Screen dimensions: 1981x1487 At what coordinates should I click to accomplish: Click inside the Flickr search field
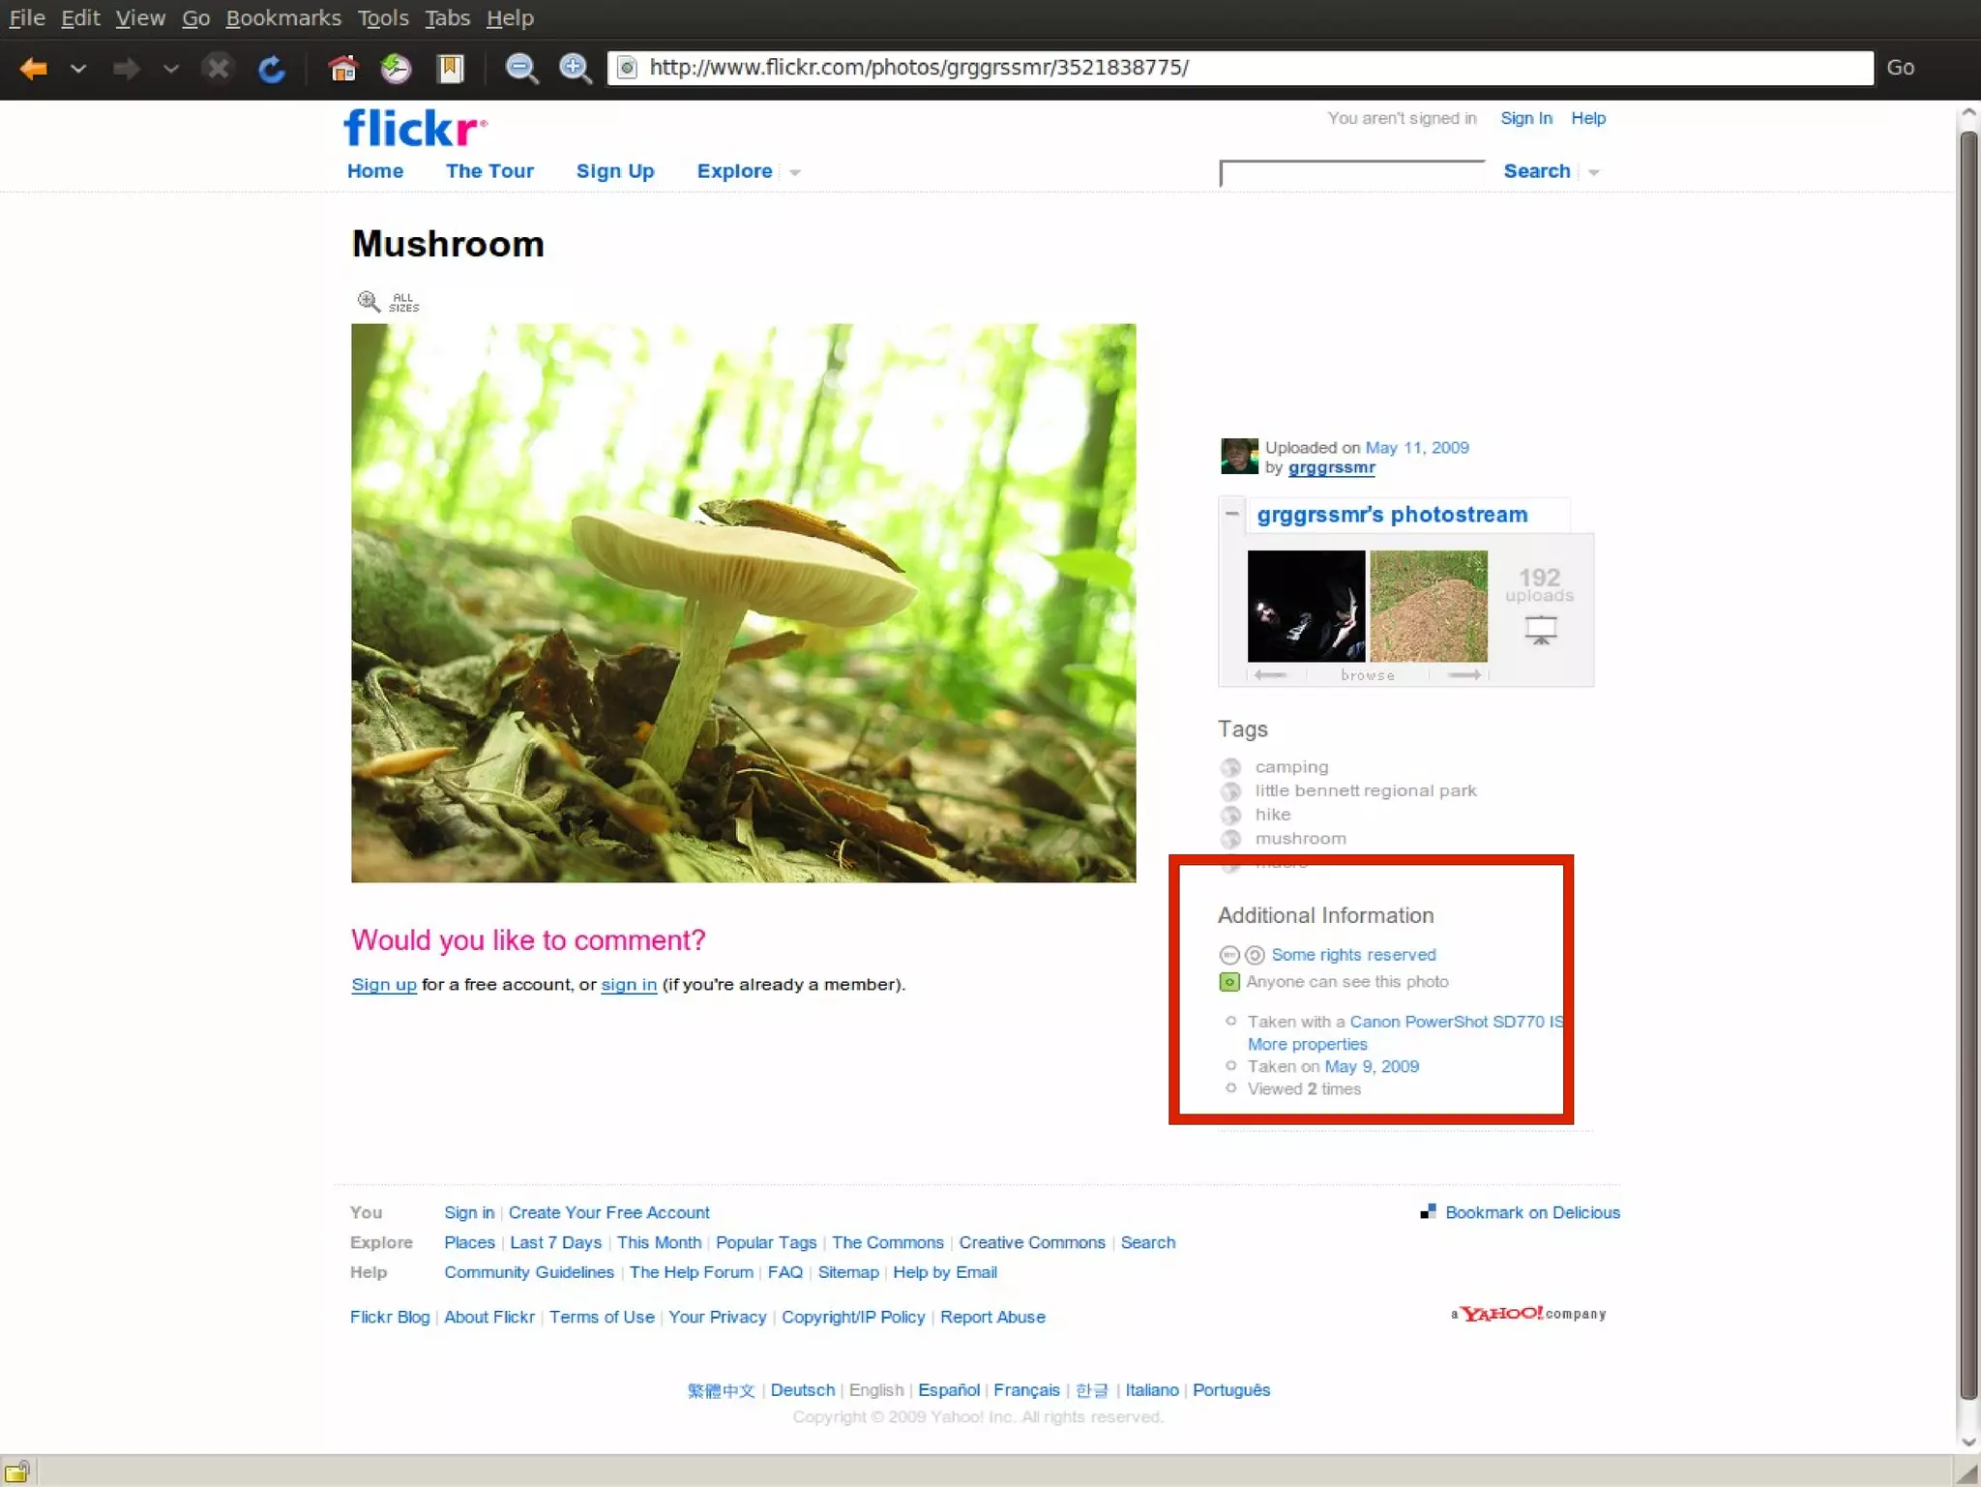point(1351,174)
